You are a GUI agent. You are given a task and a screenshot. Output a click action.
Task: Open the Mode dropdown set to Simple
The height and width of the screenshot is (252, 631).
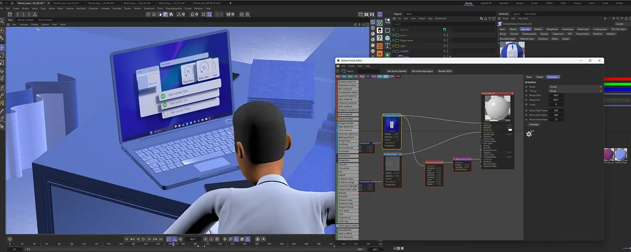point(575,87)
